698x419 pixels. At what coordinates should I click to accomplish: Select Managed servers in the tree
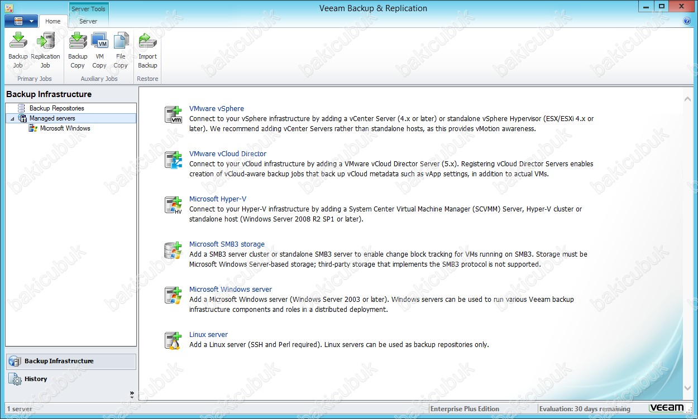pos(52,118)
